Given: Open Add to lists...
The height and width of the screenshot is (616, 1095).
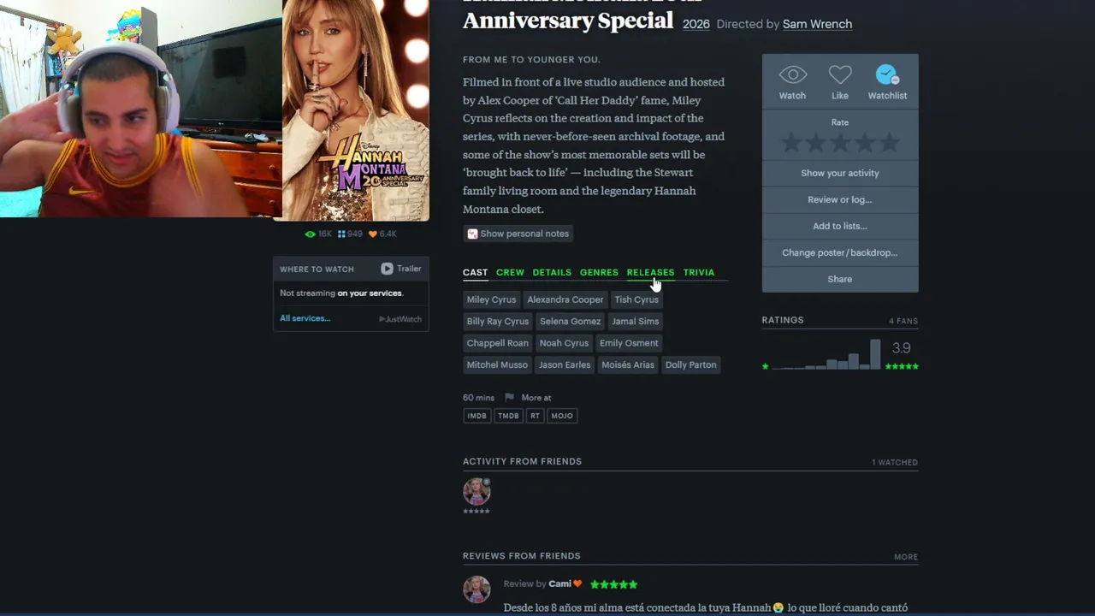Looking at the screenshot, I should coord(840,226).
